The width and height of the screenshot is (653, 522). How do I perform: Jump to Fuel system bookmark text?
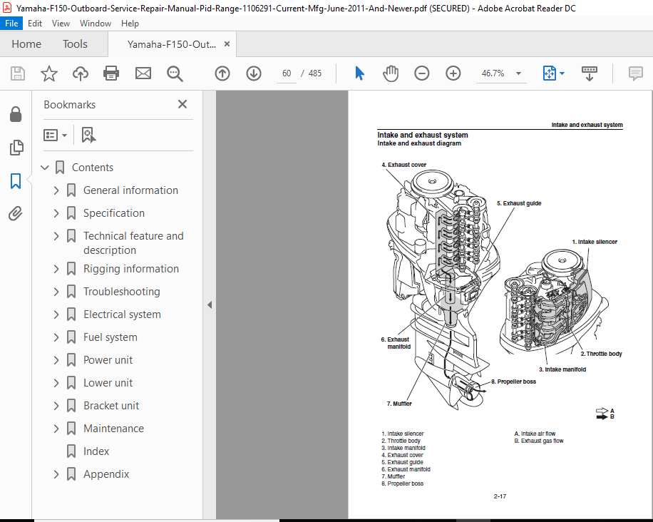pyautogui.click(x=110, y=337)
